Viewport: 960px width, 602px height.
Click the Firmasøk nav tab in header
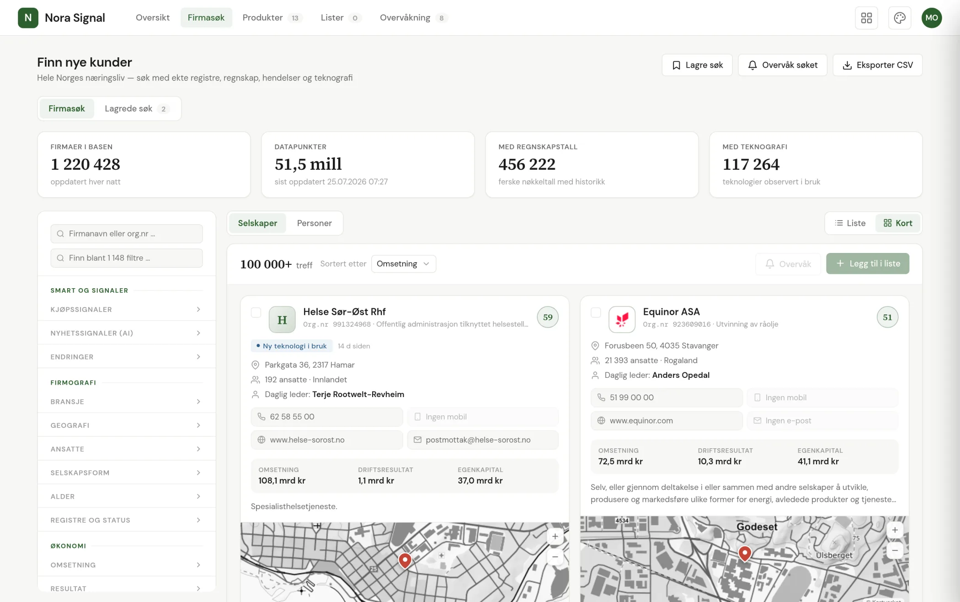[206, 18]
